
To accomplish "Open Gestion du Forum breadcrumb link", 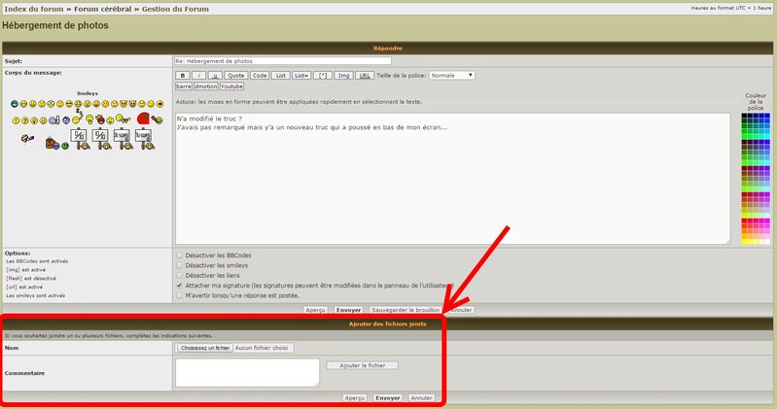I will coord(175,8).
